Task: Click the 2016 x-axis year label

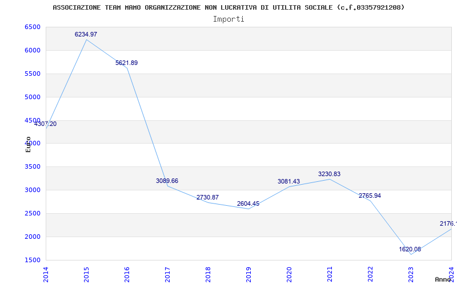Action: 127,275
